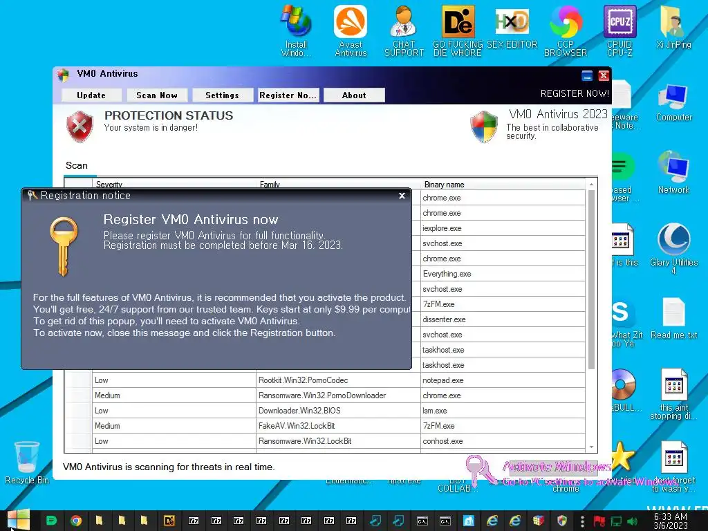
Task: Close the Registration notice popup
Action: pyautogui.click(x=402, y=196)
